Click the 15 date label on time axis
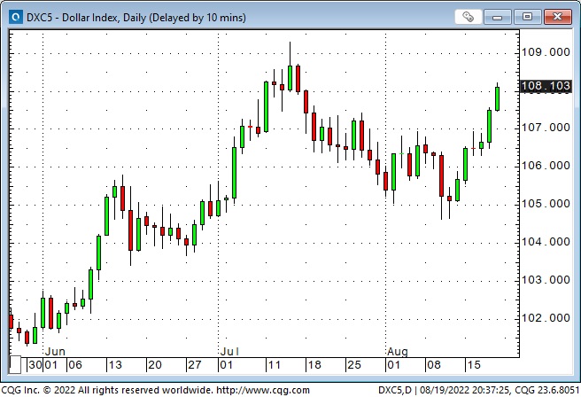The height and width of the screenshot is (397, 581). [474, 365]
